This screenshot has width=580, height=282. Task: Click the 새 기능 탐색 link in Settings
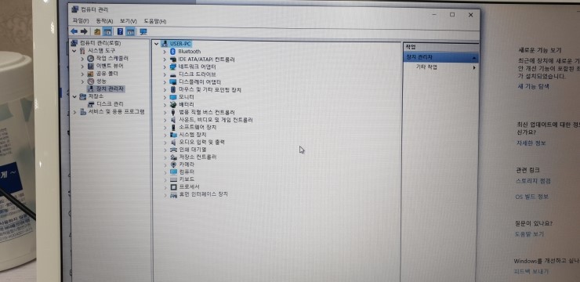533,87
